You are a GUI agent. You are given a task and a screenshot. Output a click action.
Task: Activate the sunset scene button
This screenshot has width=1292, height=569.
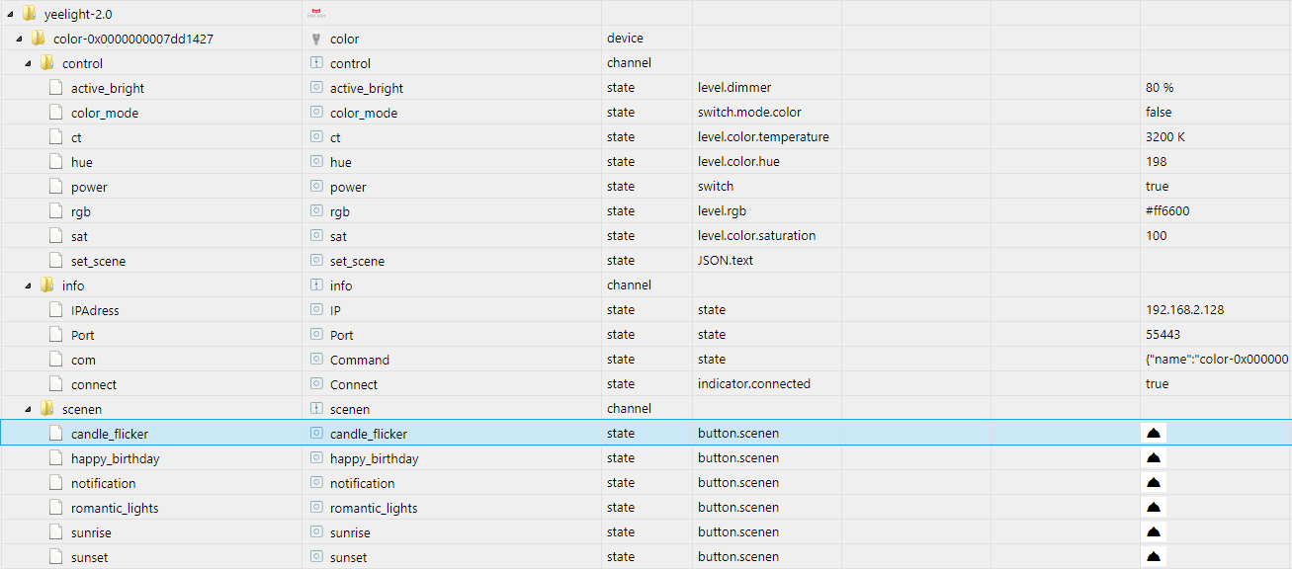tap(1154, 557)
